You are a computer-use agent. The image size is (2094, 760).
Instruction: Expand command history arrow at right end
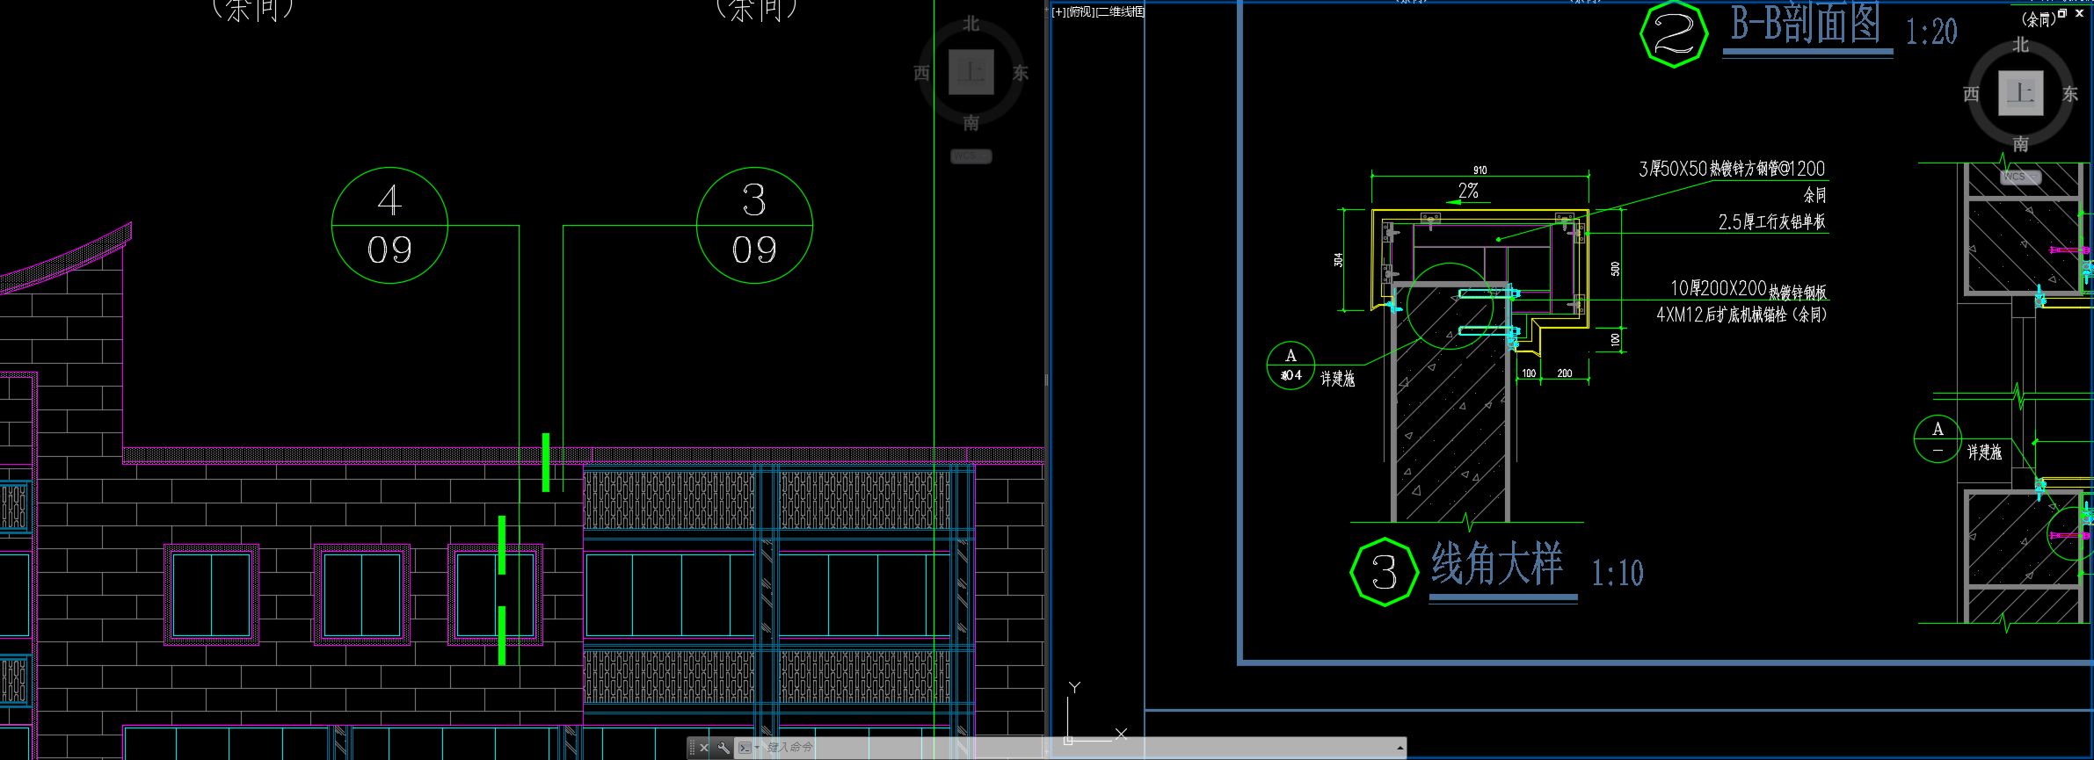click(x=1400, y=748)
